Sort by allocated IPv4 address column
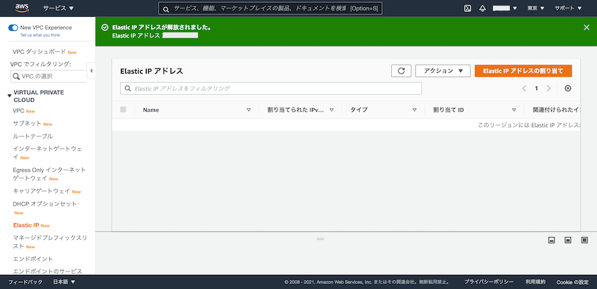 [x=332, y=109]
